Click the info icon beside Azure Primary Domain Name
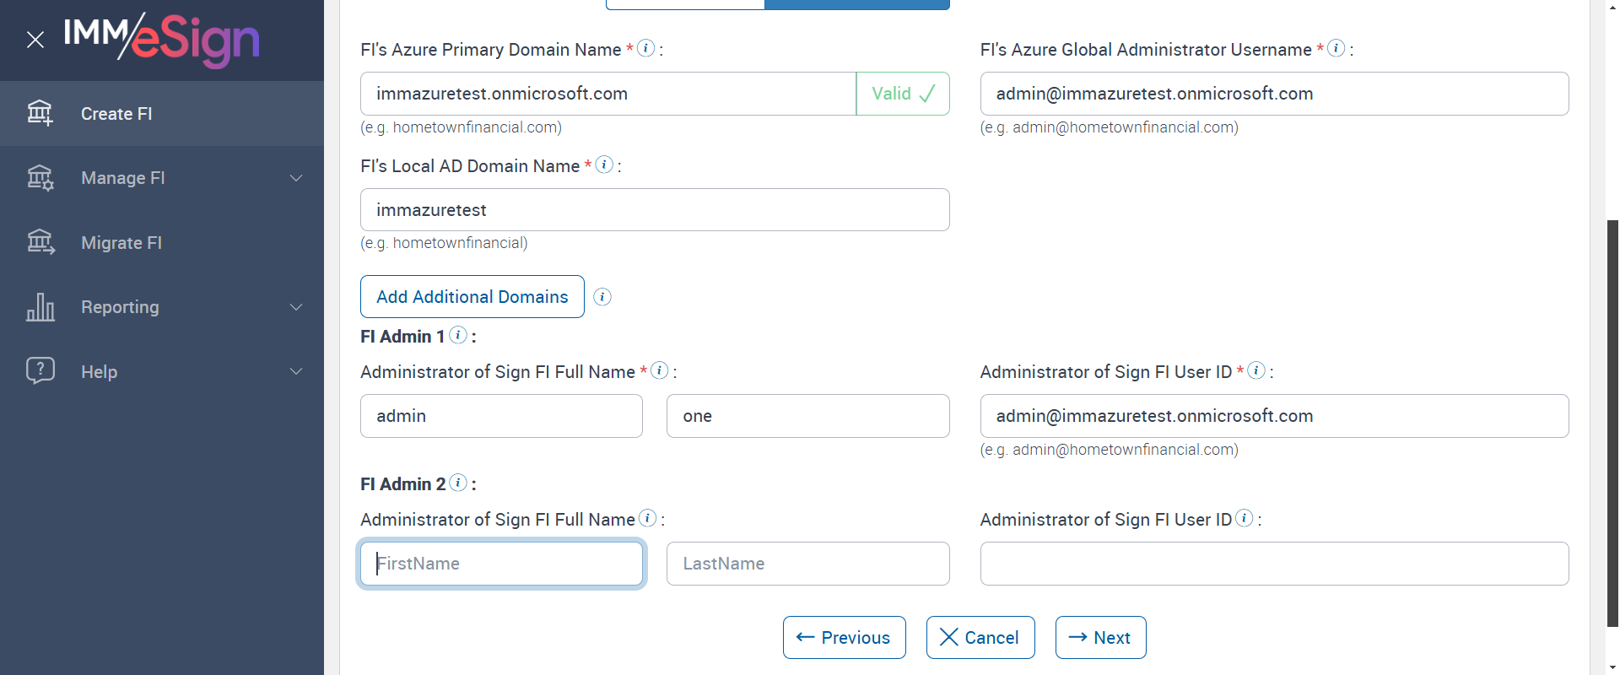Image resolution: width=1620 pixels, height=675 pixels. 645,48
